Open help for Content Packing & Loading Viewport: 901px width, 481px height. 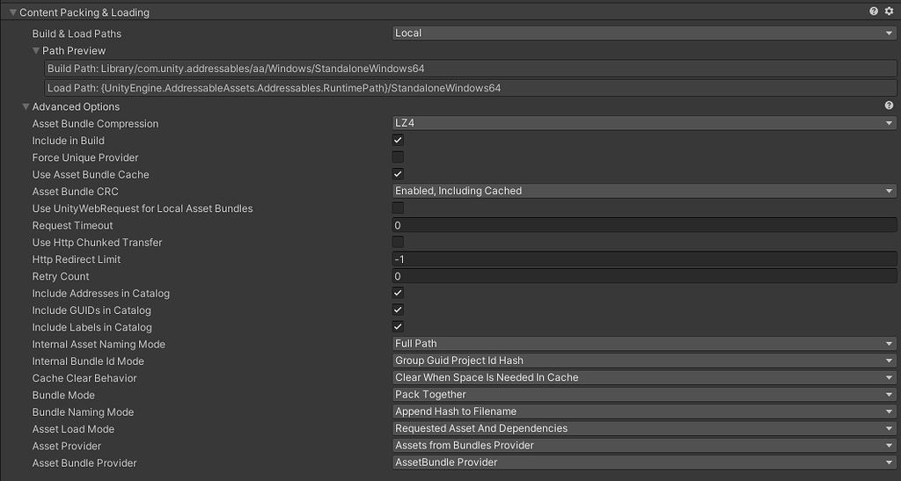click(x=874, y=12)
